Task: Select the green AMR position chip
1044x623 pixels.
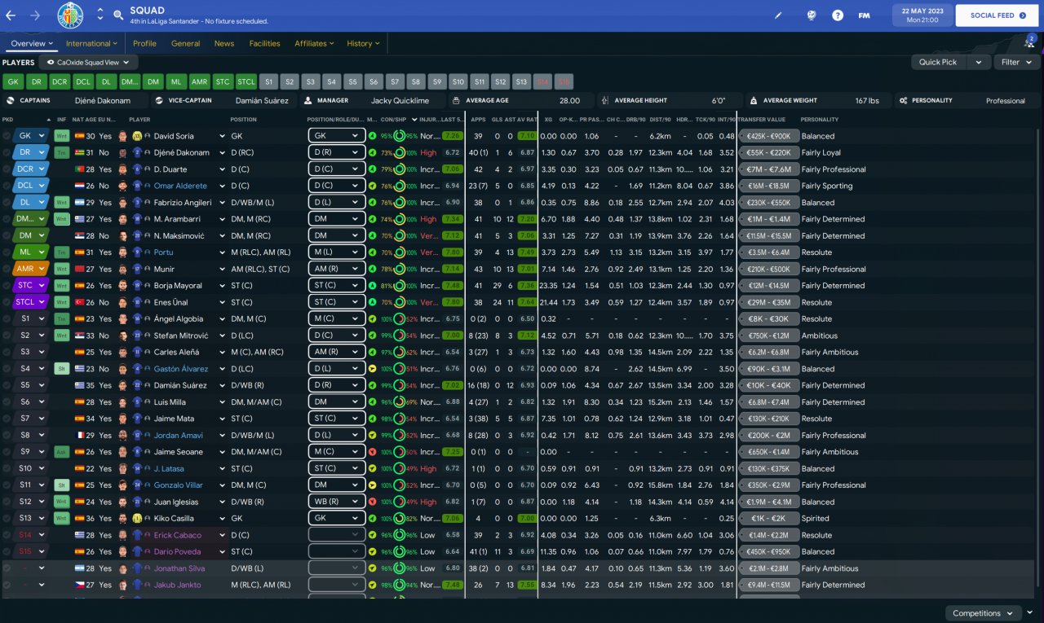Action: pyautogui.click(x=200, y=81)
